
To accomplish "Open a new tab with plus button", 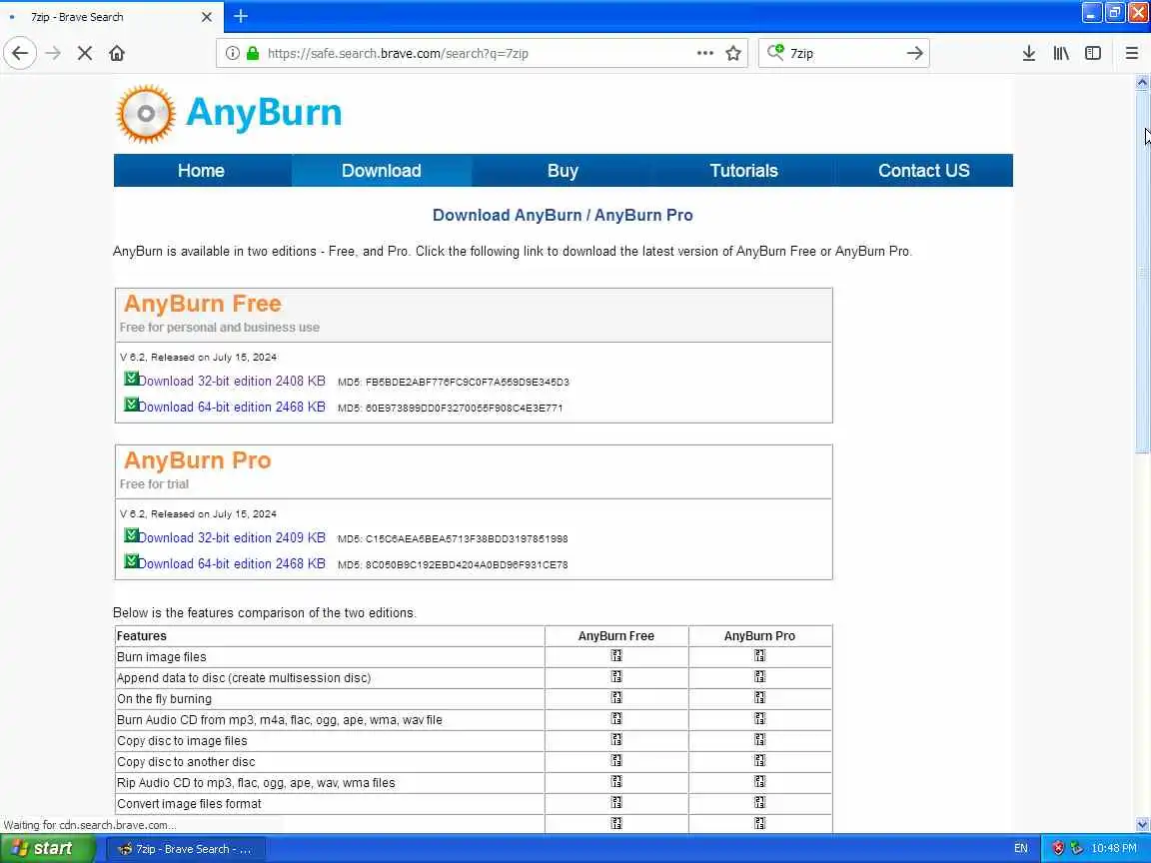I will (x=241, y=15).
